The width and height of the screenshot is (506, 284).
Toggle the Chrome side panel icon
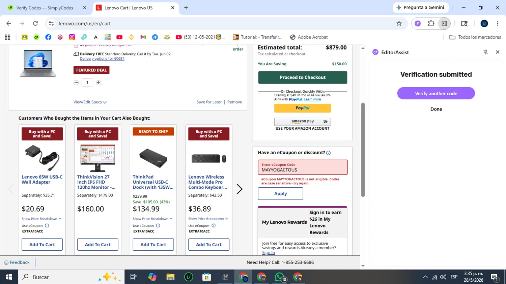(444, 24)
